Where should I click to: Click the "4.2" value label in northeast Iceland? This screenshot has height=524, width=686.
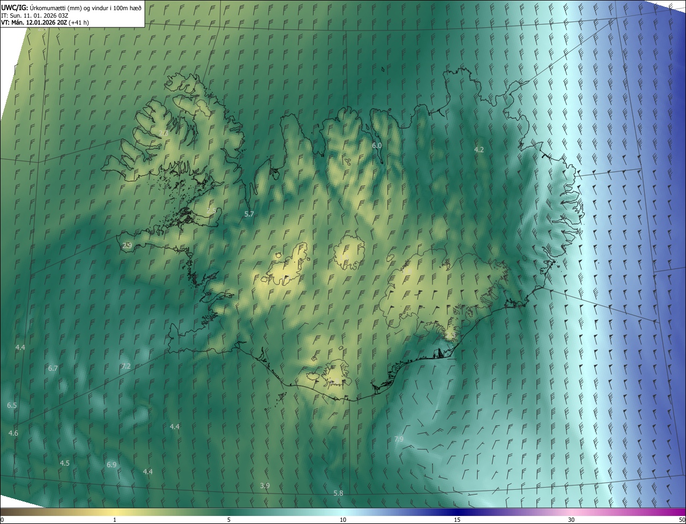[x=479, y=149]
